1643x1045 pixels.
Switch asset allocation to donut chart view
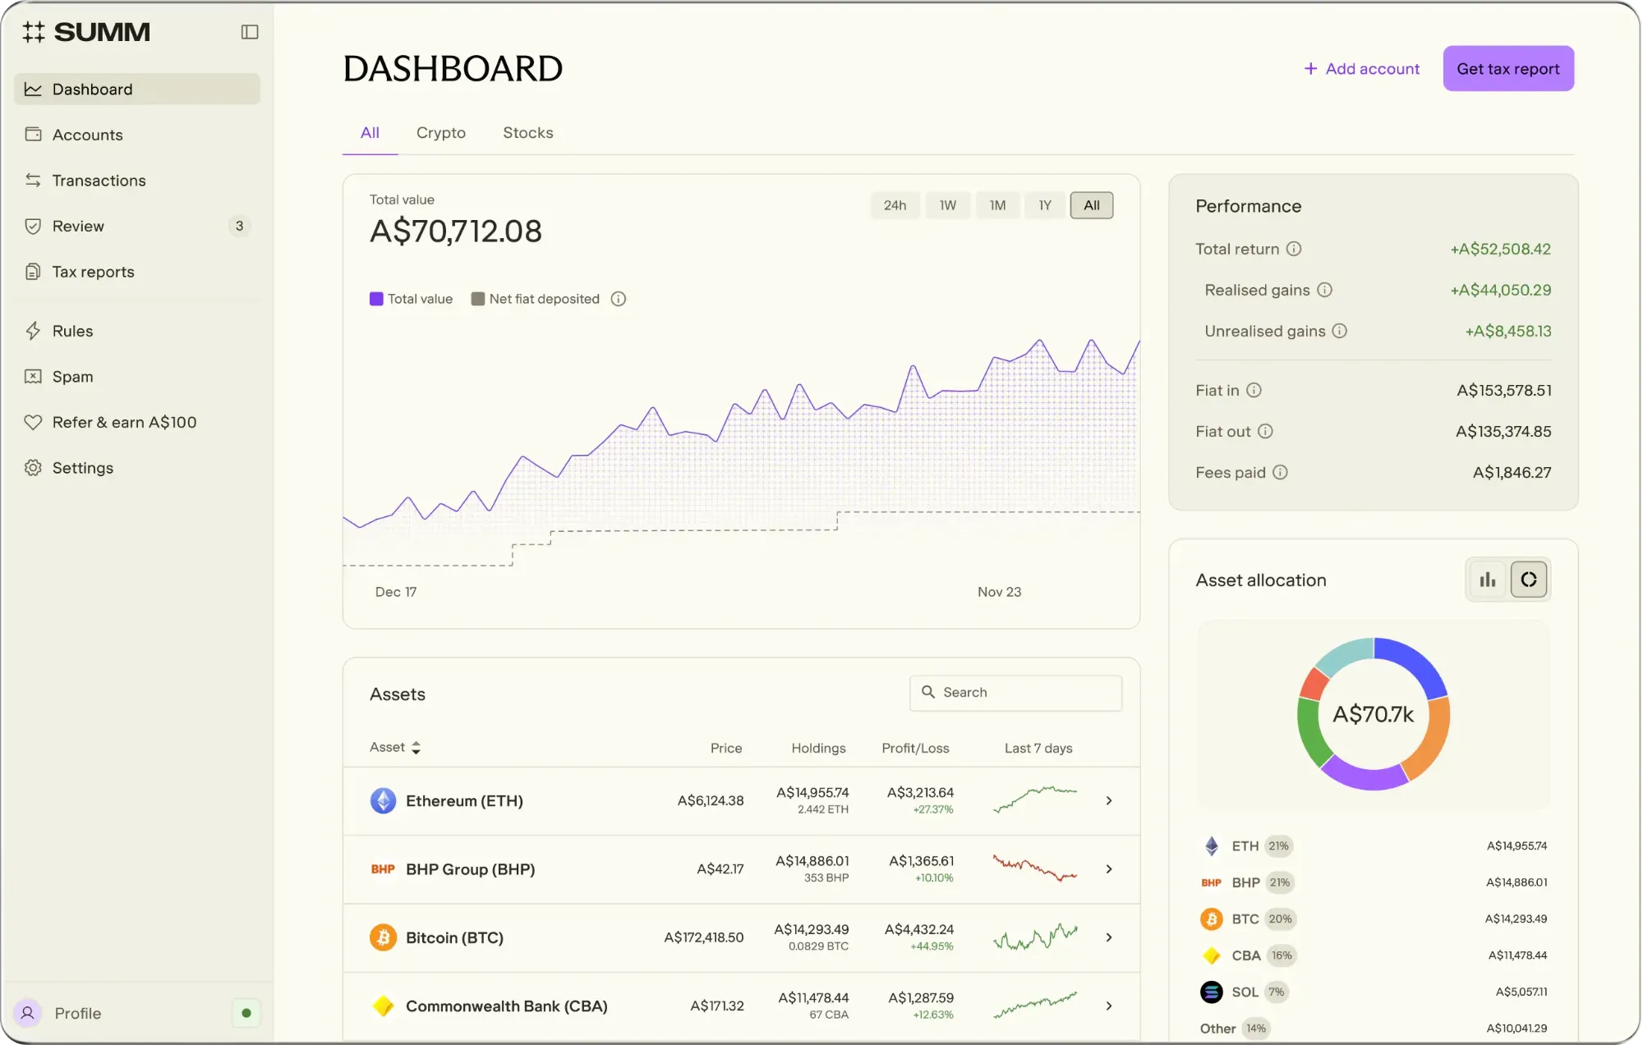1528,580
